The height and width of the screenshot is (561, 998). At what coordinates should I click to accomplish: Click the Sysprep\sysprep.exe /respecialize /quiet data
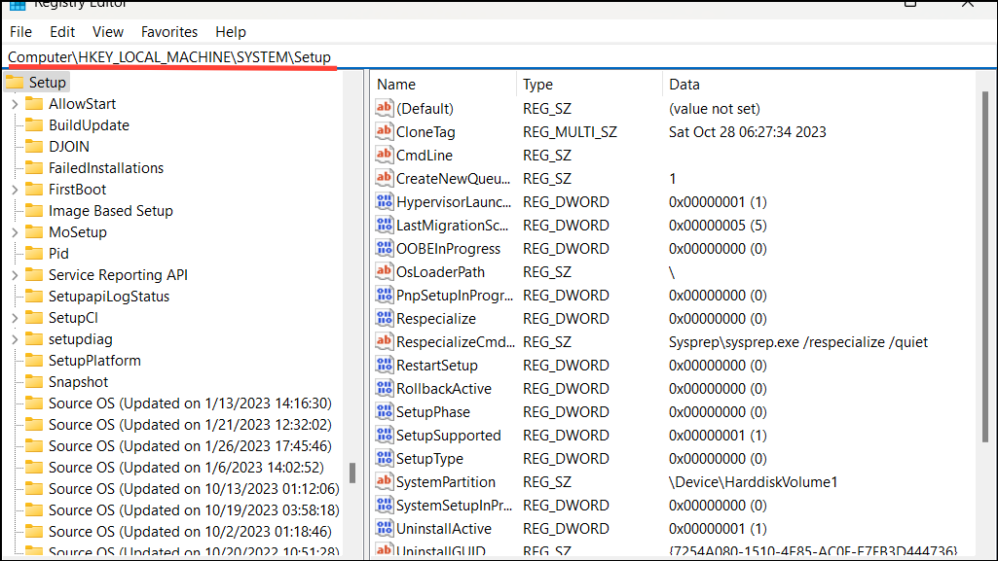coord(798,342)
